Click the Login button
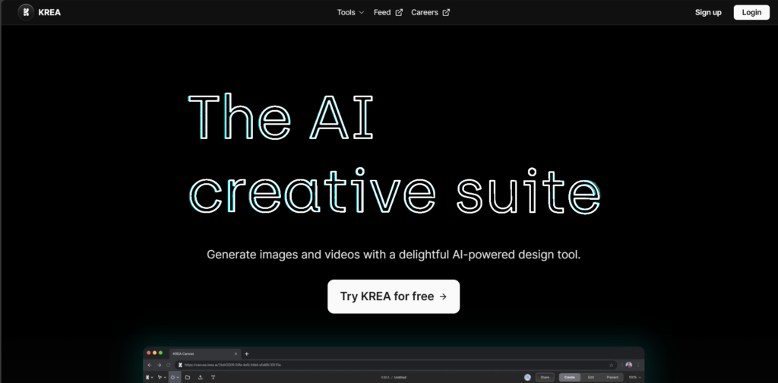The height and width of the screenshot is (383, 778). coord(751,12)
